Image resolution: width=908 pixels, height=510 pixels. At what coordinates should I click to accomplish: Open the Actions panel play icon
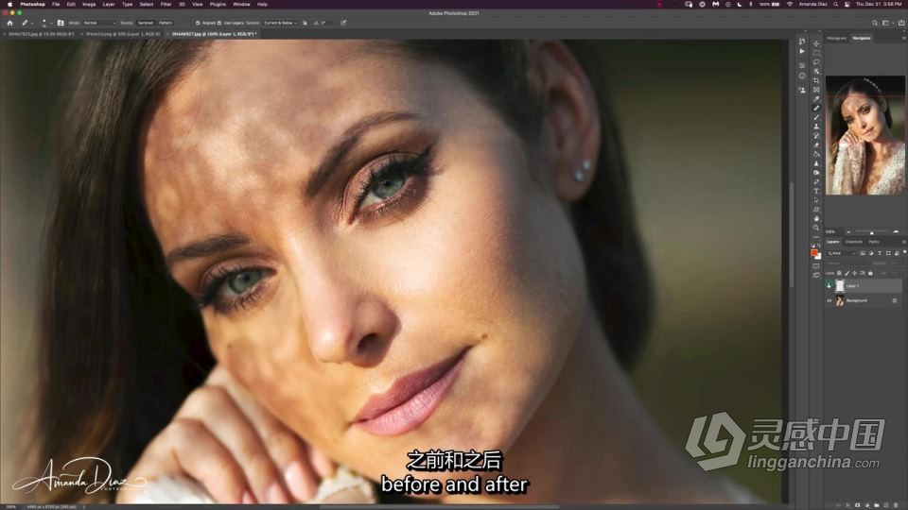click(x=802, y=51)
